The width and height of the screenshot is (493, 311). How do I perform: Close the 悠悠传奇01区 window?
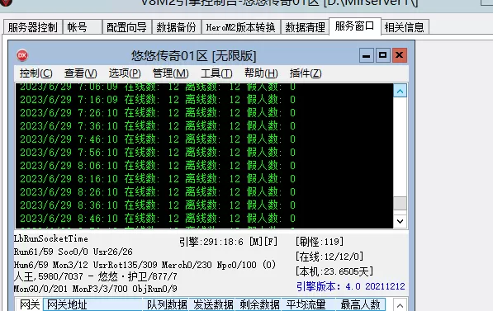(400, 55)
